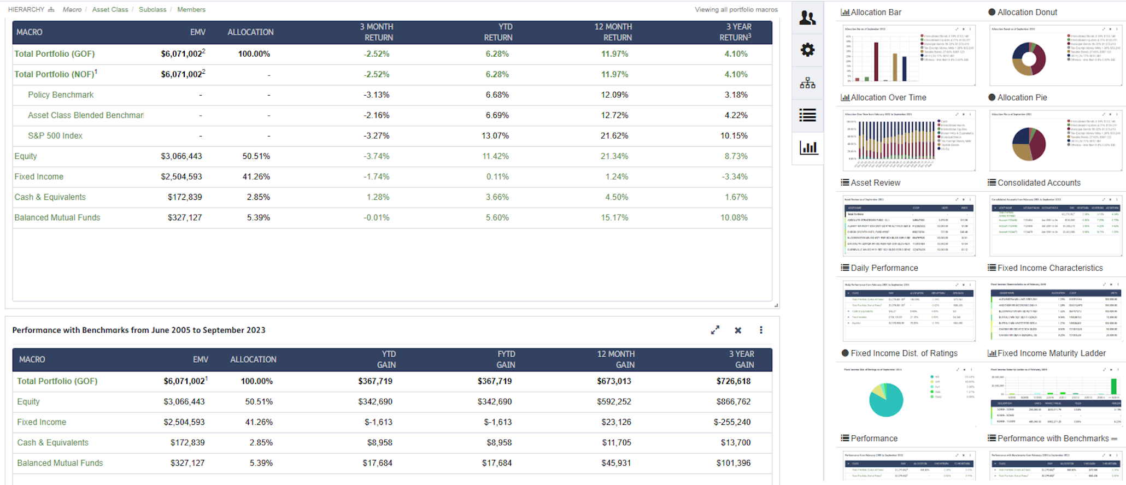Open the users/clients sidebar icon

point(807,18)
